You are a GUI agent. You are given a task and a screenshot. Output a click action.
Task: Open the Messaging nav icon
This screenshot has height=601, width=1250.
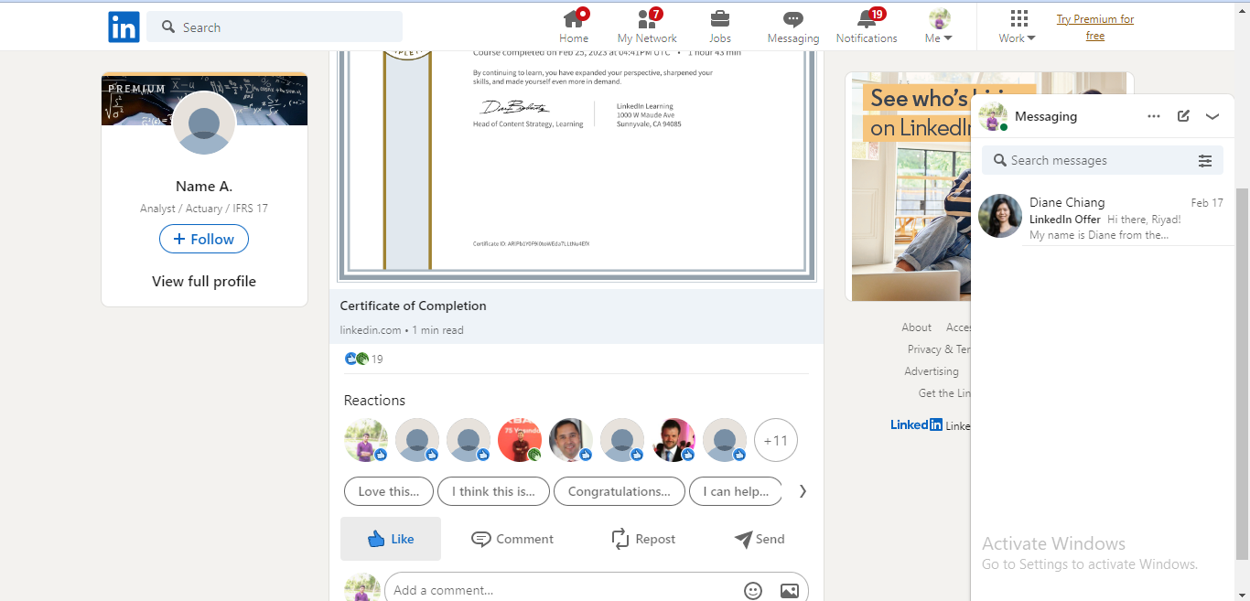pyautogui.click(x=793, y=27)
